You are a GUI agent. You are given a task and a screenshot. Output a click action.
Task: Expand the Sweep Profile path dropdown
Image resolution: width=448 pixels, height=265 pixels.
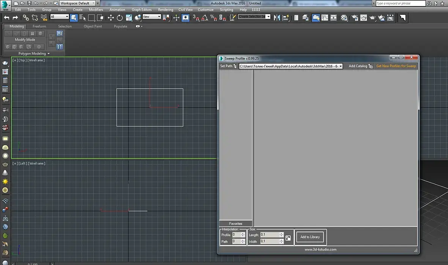[x=341, y=66]
